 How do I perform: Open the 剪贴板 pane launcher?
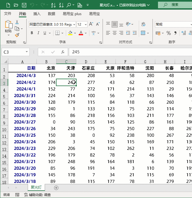24,43
